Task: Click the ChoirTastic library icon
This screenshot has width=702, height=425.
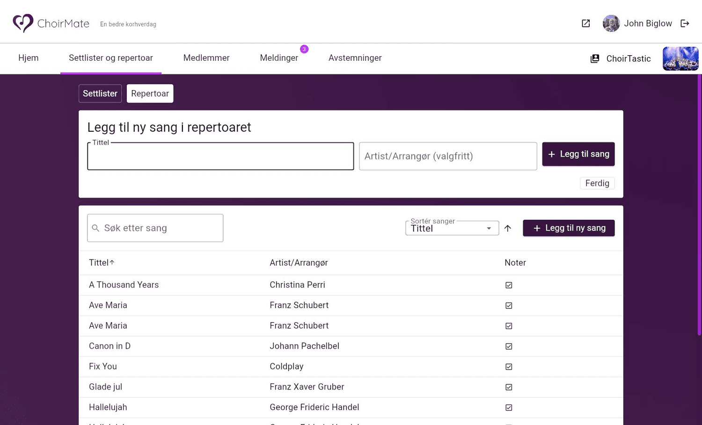Action: pos(595,58)
